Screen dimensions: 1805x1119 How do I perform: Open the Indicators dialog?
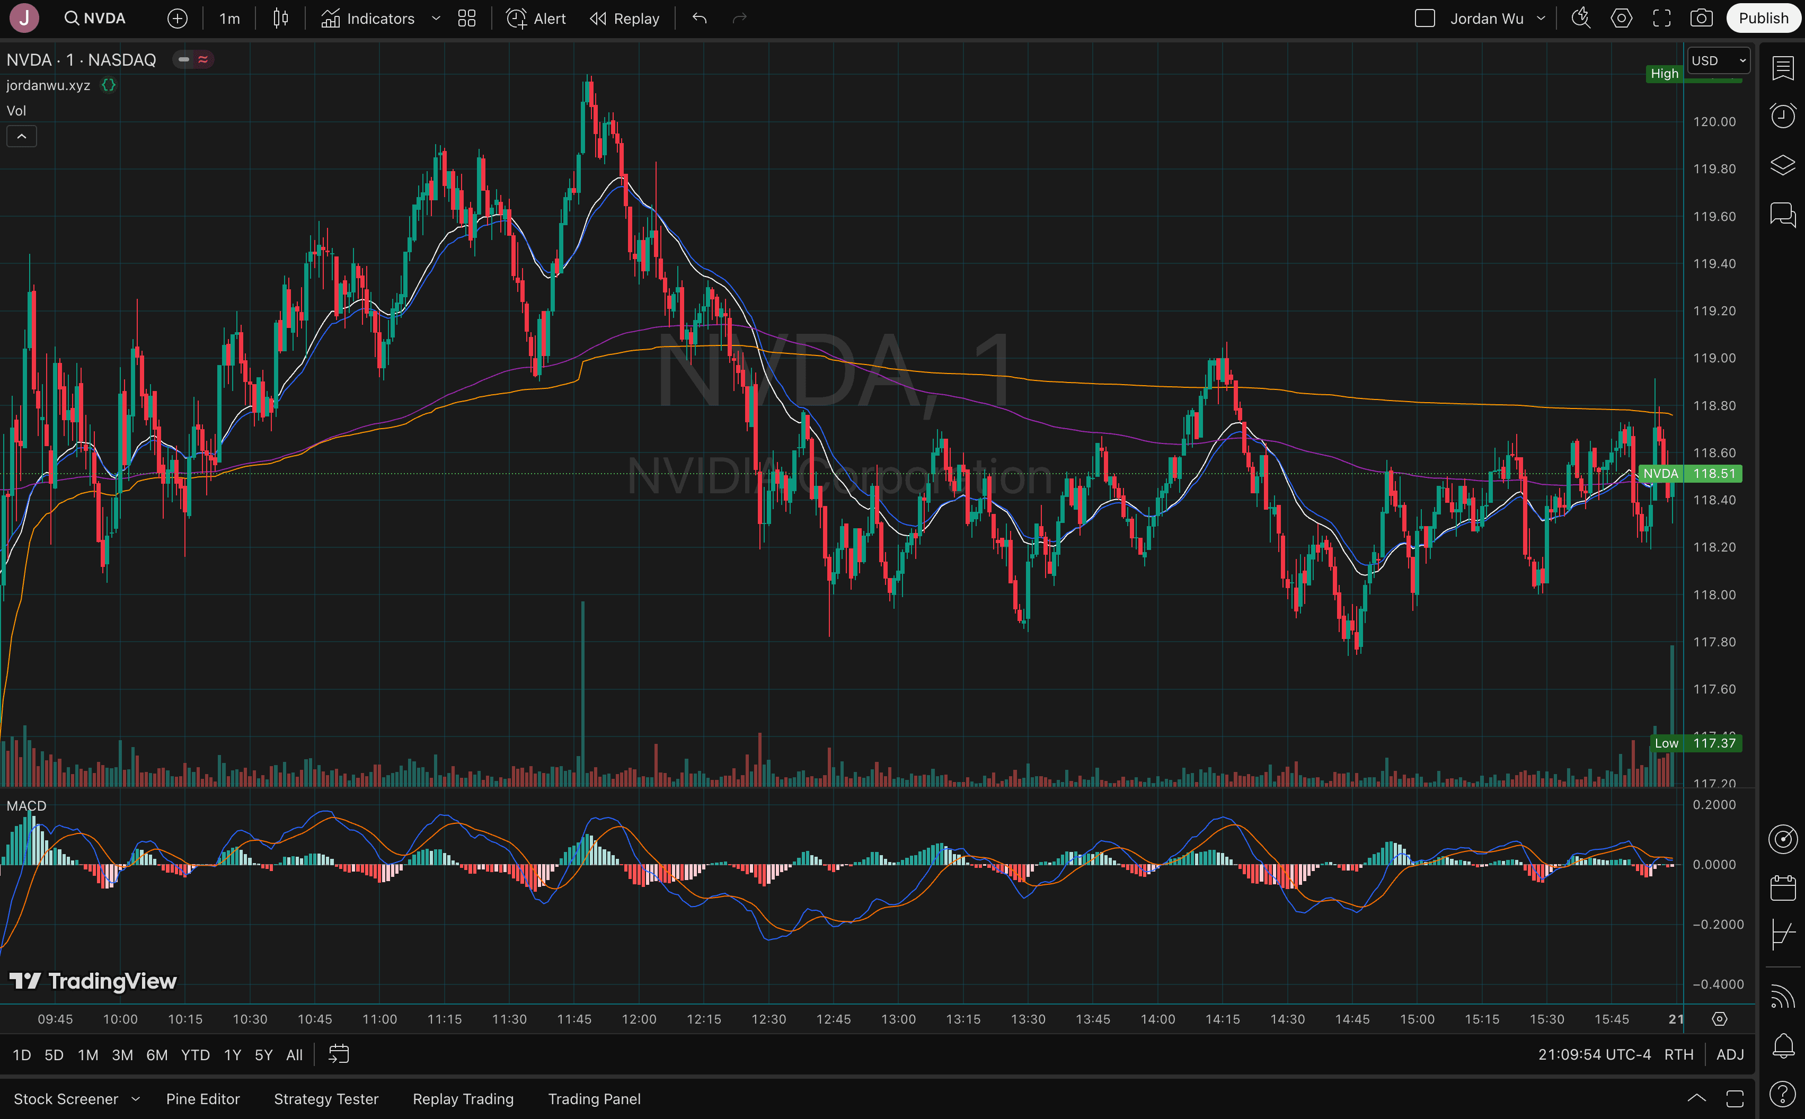pos(368,19)
